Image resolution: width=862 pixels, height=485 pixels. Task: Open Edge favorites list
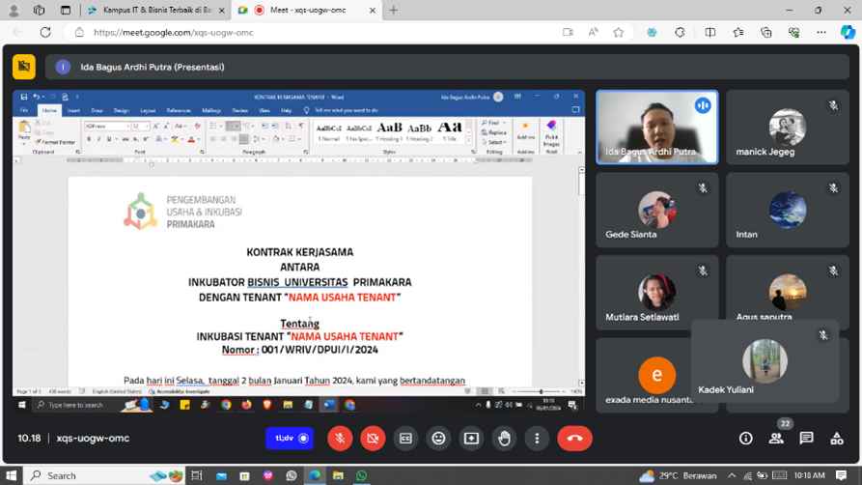click(x=738, y=33)
